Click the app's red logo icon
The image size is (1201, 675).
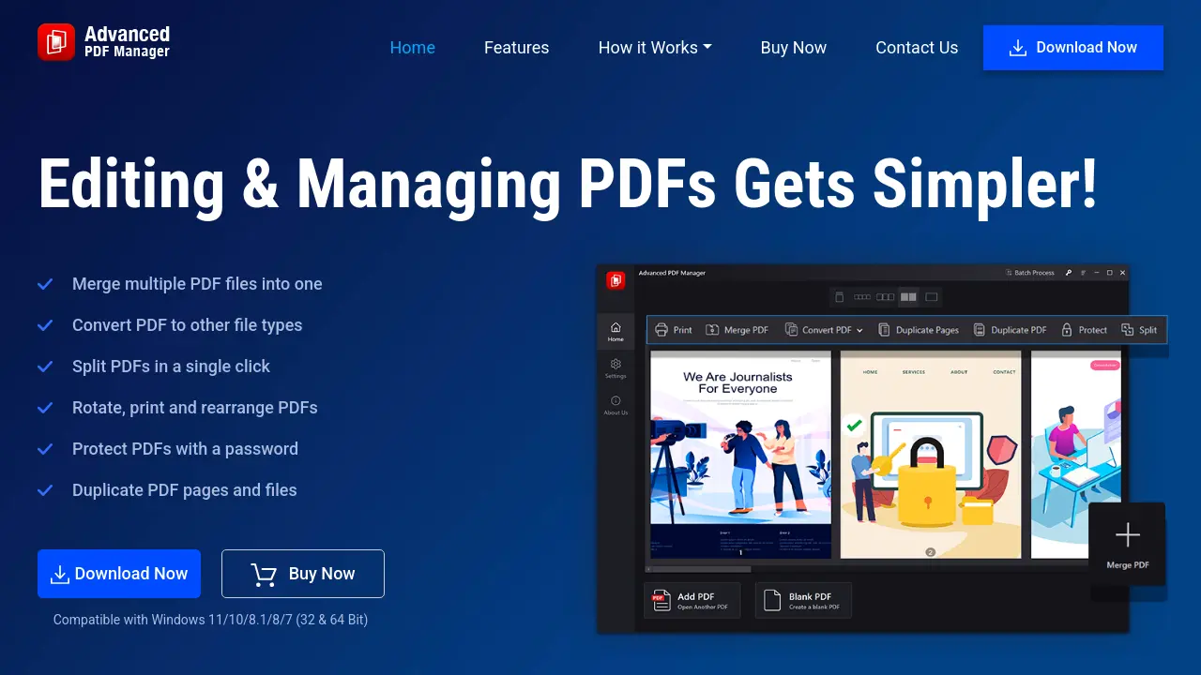click(616, 279)
